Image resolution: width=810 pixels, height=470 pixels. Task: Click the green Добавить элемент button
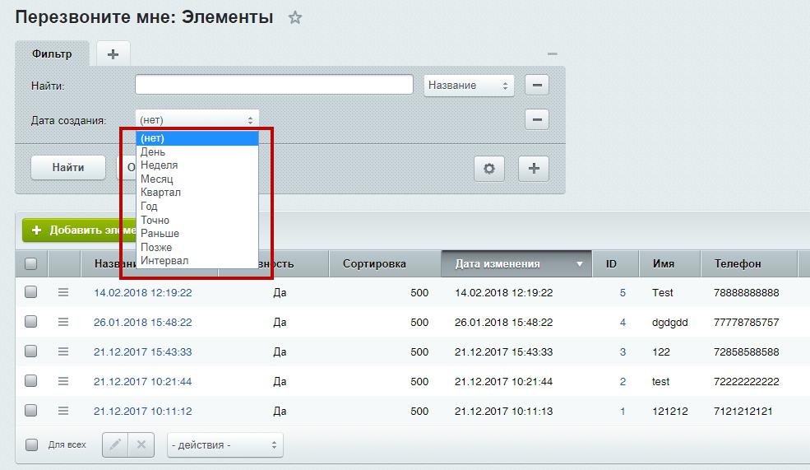point(78,230)
